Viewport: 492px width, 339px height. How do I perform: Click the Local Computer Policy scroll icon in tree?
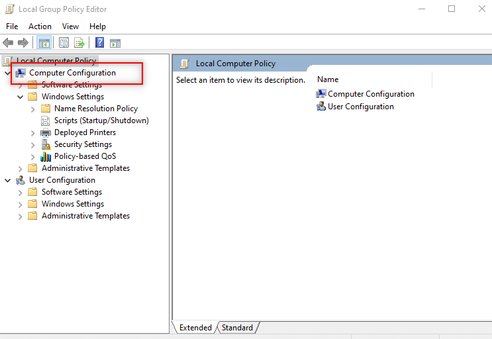pyautogui.click(x=8, y=61)
